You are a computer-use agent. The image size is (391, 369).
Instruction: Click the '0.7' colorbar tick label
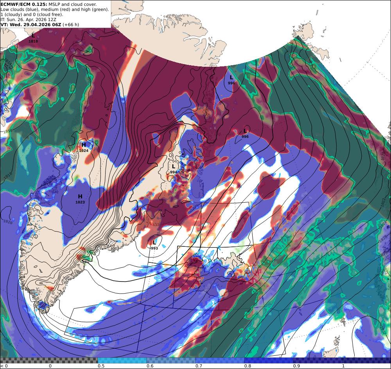click(x=199, y=366)
